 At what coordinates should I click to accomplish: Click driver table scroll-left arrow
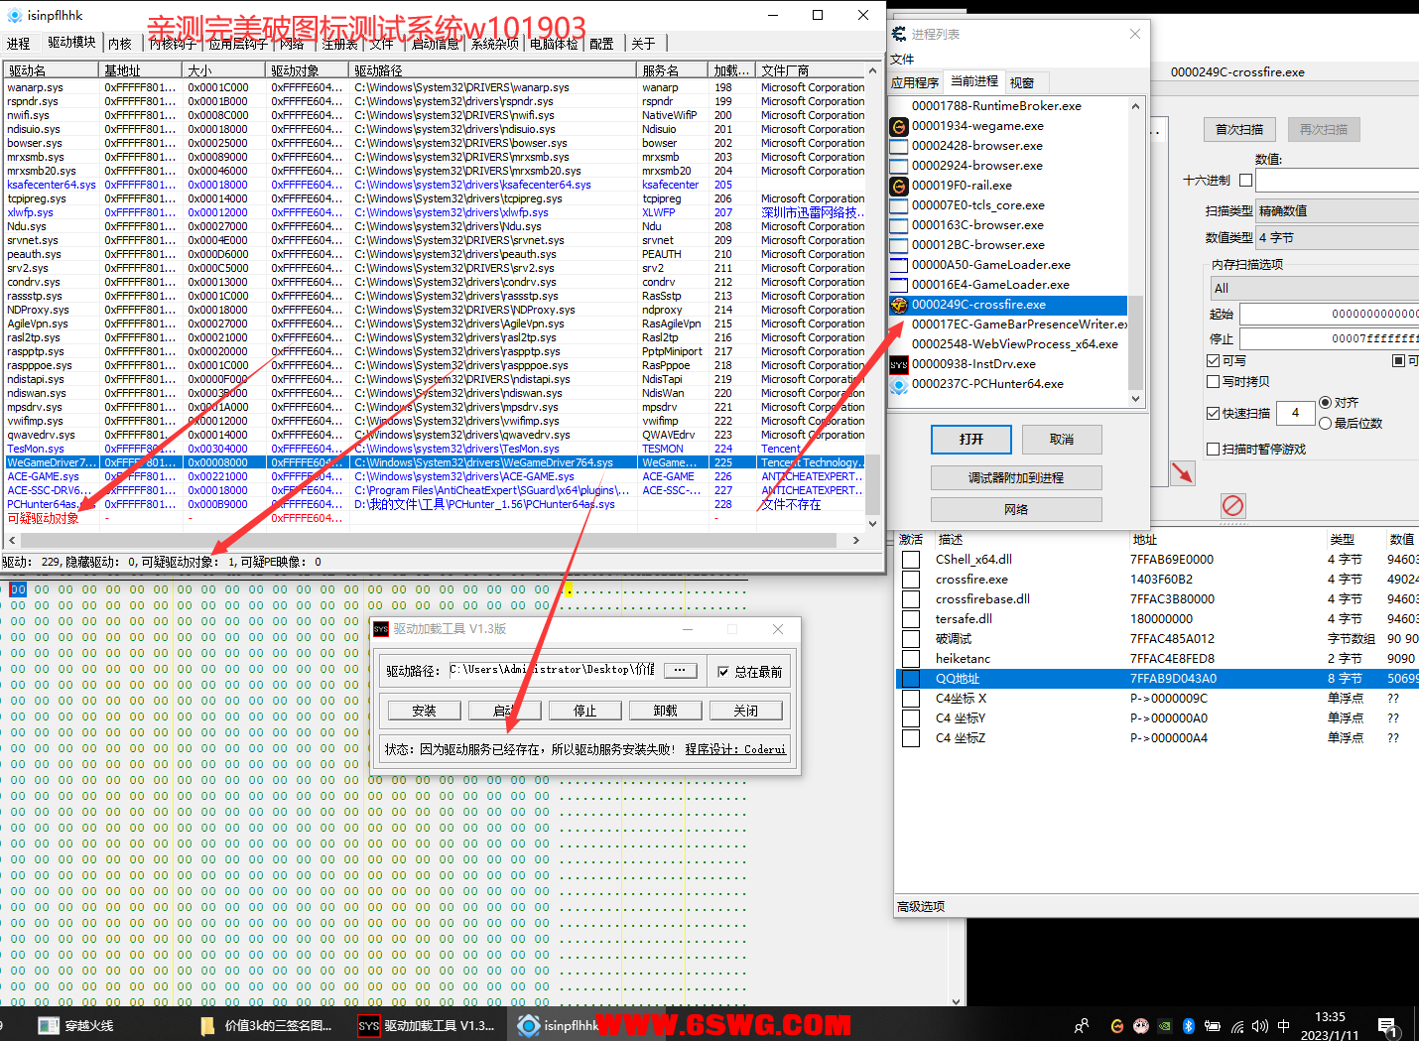point(12,541)
